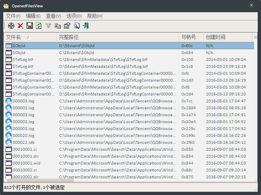Click the green refresh toolbar icon
Viewport: 261px width, 195px height.
click(x=39, y=26)
